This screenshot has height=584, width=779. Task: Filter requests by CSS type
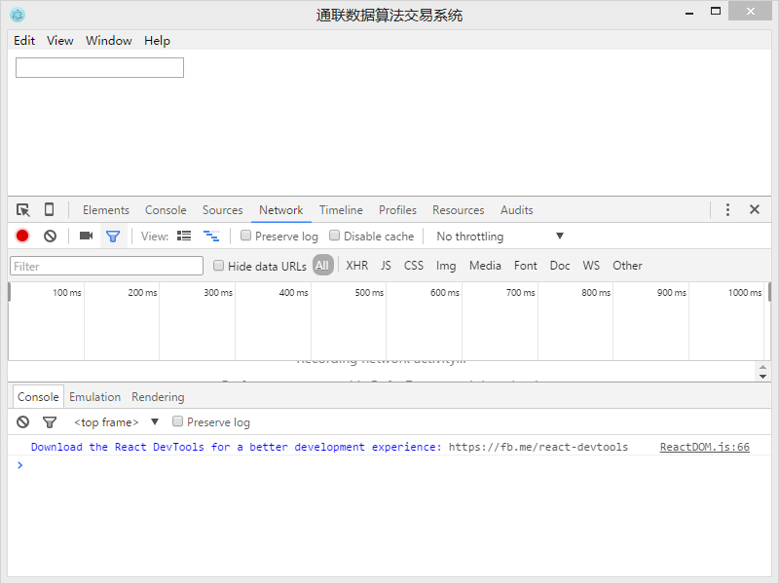point(413,266)
